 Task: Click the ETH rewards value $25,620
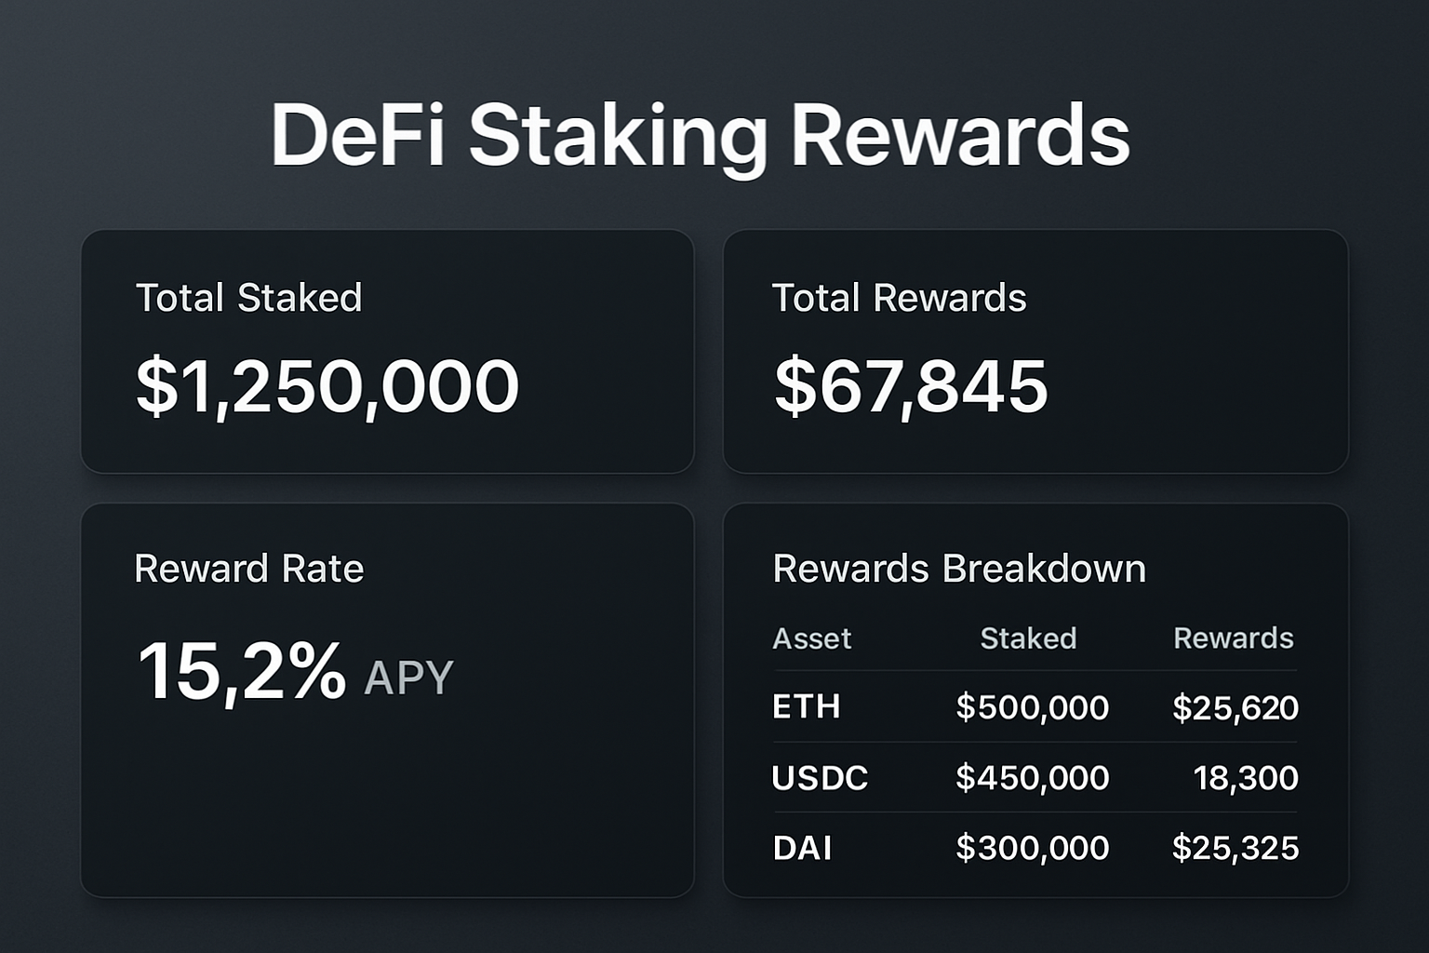point(1235,707)
